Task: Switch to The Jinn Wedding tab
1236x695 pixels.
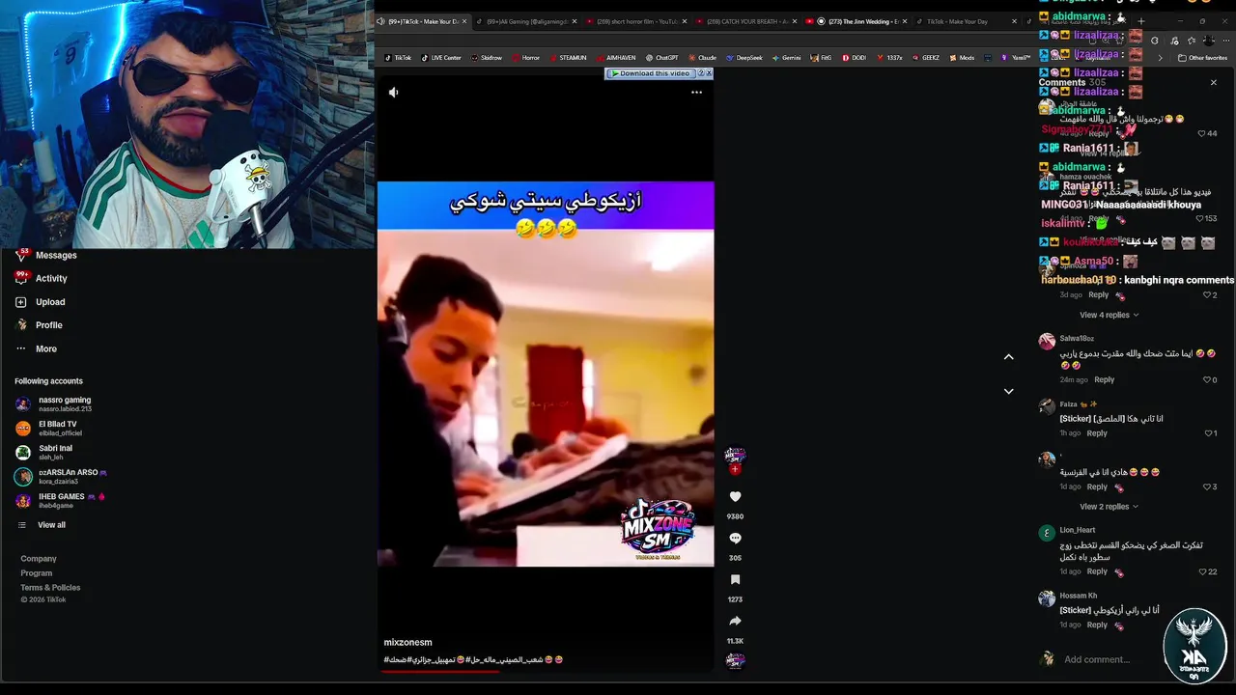Action: [x=855, y=21]
